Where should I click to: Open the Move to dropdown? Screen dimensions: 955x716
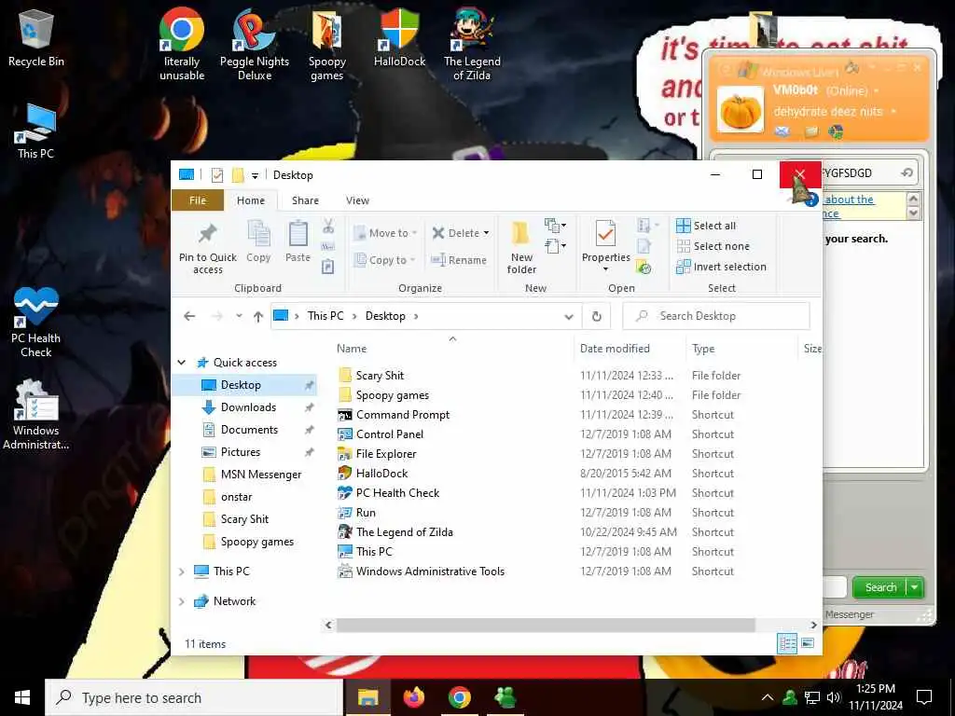(x=385, y=232)
